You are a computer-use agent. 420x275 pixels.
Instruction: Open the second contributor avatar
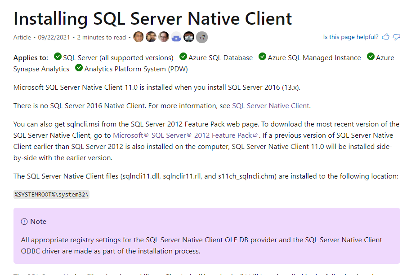pyautogui.click(x=151, y=37)
